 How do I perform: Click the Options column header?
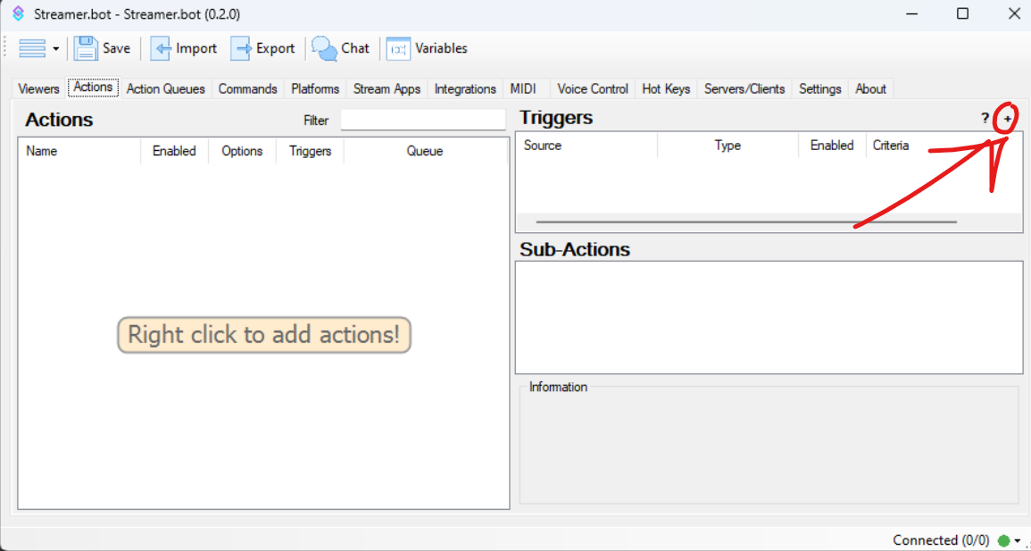pyautogui.click(x=242, y=151)
